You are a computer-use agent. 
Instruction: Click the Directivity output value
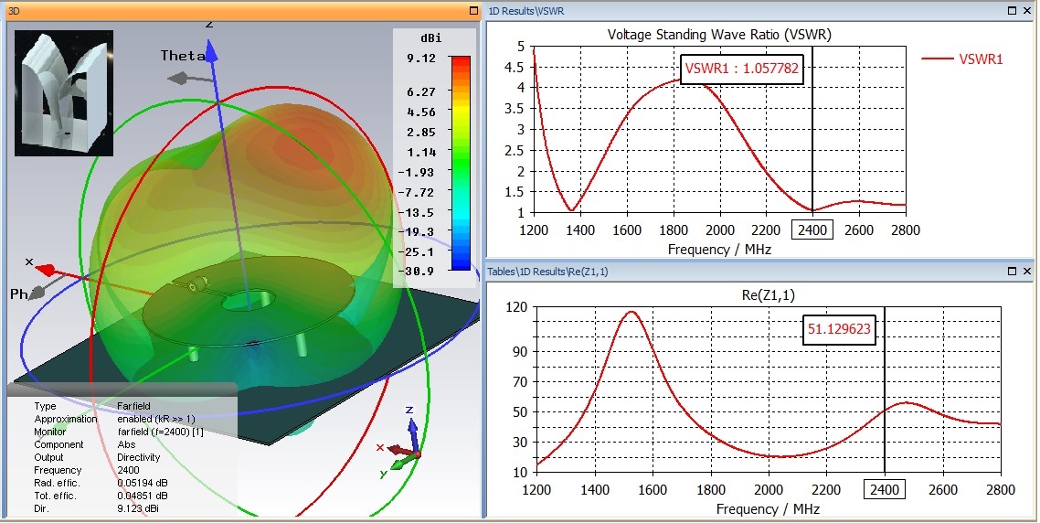(139, 457)
